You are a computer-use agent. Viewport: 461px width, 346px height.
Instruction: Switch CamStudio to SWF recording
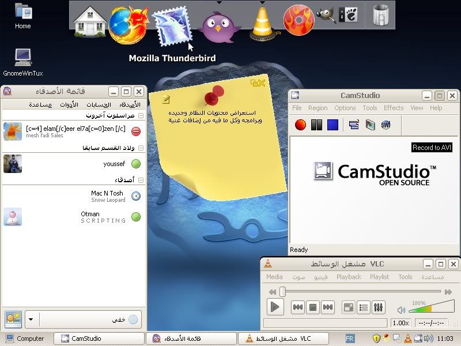pyautogui.click(x=386, y=125)
